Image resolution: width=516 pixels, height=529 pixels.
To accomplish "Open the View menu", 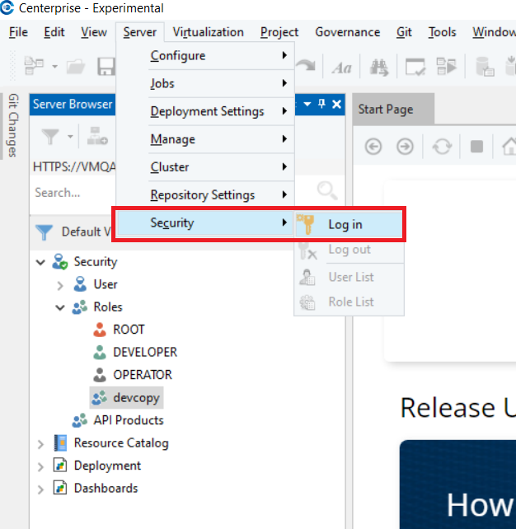I will (x=94, y=32).
